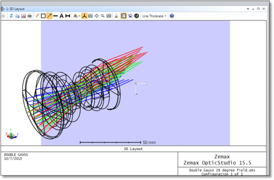Screen dimensions: 274x180
Task: Select the rectangle drawing tool
Action: pos(43,16)
